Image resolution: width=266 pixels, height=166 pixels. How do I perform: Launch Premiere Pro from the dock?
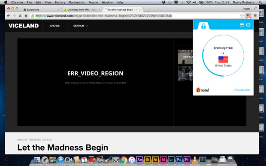click(x=187, y=160)
